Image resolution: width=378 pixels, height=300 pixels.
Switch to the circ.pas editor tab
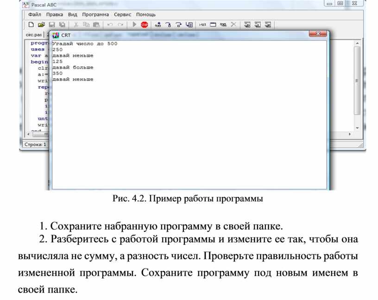(x=33, y=35)
